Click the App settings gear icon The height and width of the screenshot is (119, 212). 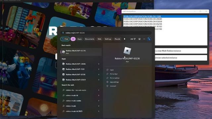tap(107, 82)
